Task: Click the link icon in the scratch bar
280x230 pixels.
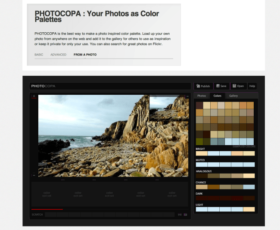Action: pyautogui.click(x=179, y=214)
